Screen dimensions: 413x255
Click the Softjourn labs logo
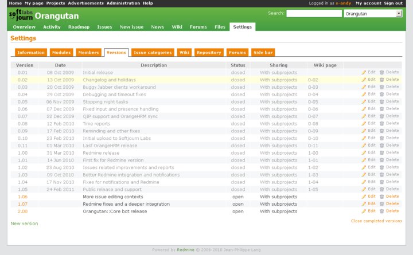(21, 15)
